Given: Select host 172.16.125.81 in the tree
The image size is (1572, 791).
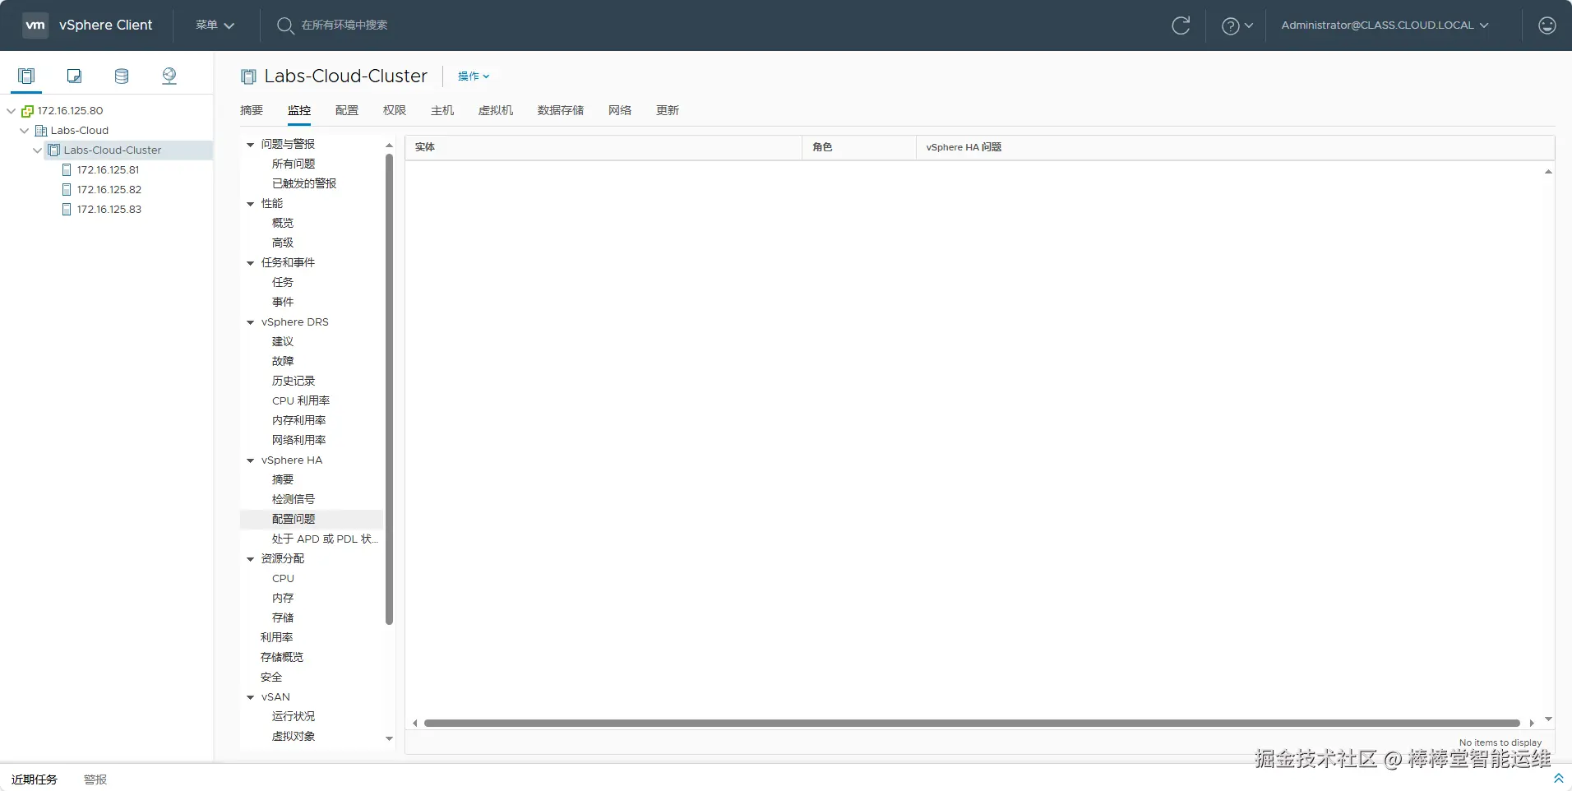Looking at the screenshot, I should click(109, 170).
